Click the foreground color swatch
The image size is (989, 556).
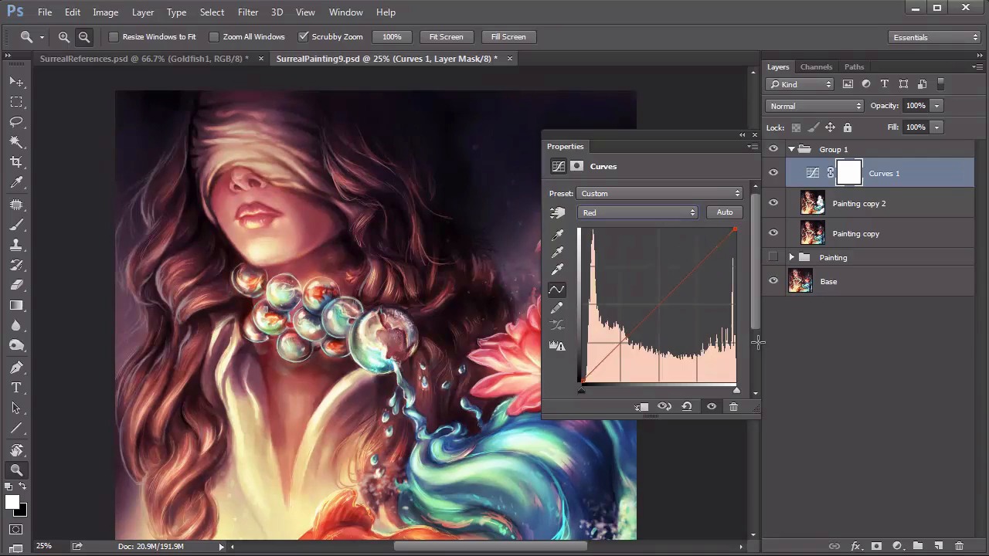pyautogui.click(x=12, y=503)
